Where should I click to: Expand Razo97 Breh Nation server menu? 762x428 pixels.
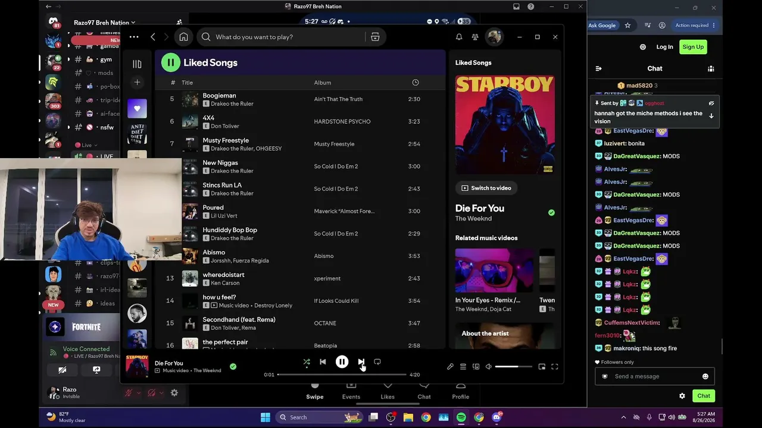tap(104, 23)
